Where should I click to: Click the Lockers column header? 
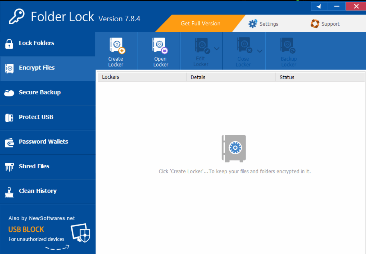(110, 77)
